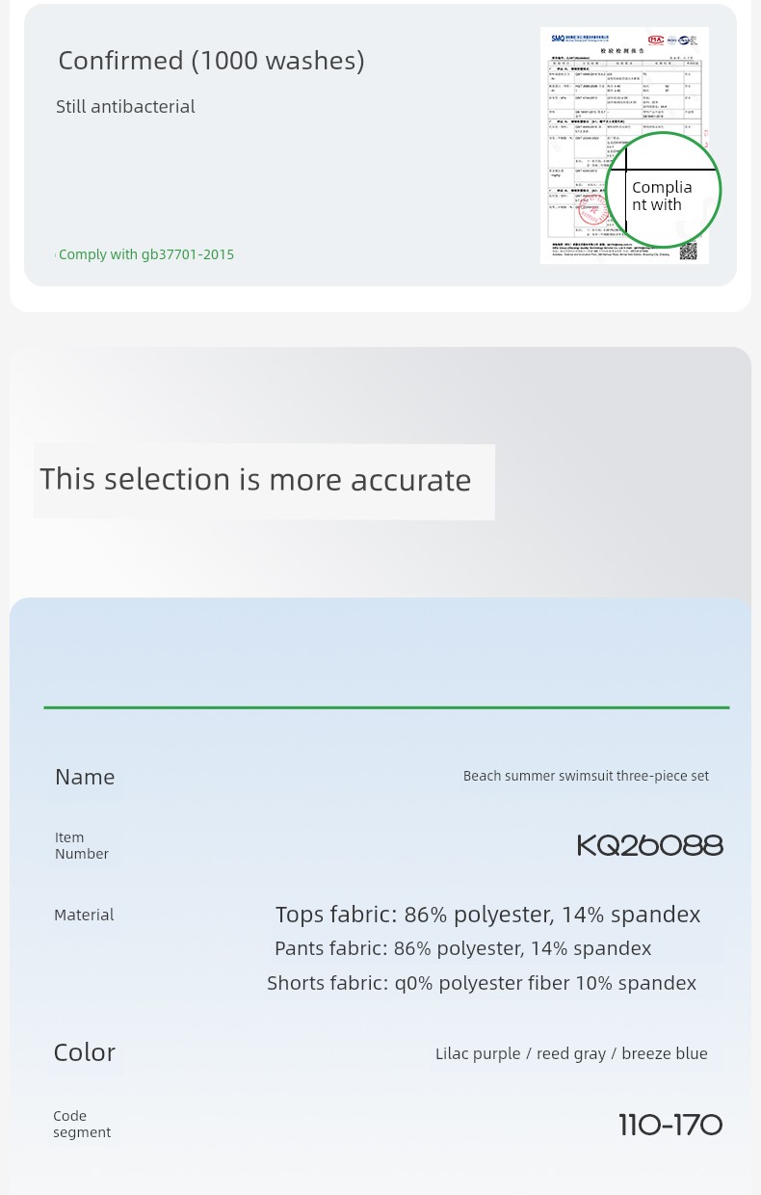Image resolution: width=761 pixels, height=1195 pixels.
Task: Tap the SMQ logo on the report header
Action: coord(558,39)
